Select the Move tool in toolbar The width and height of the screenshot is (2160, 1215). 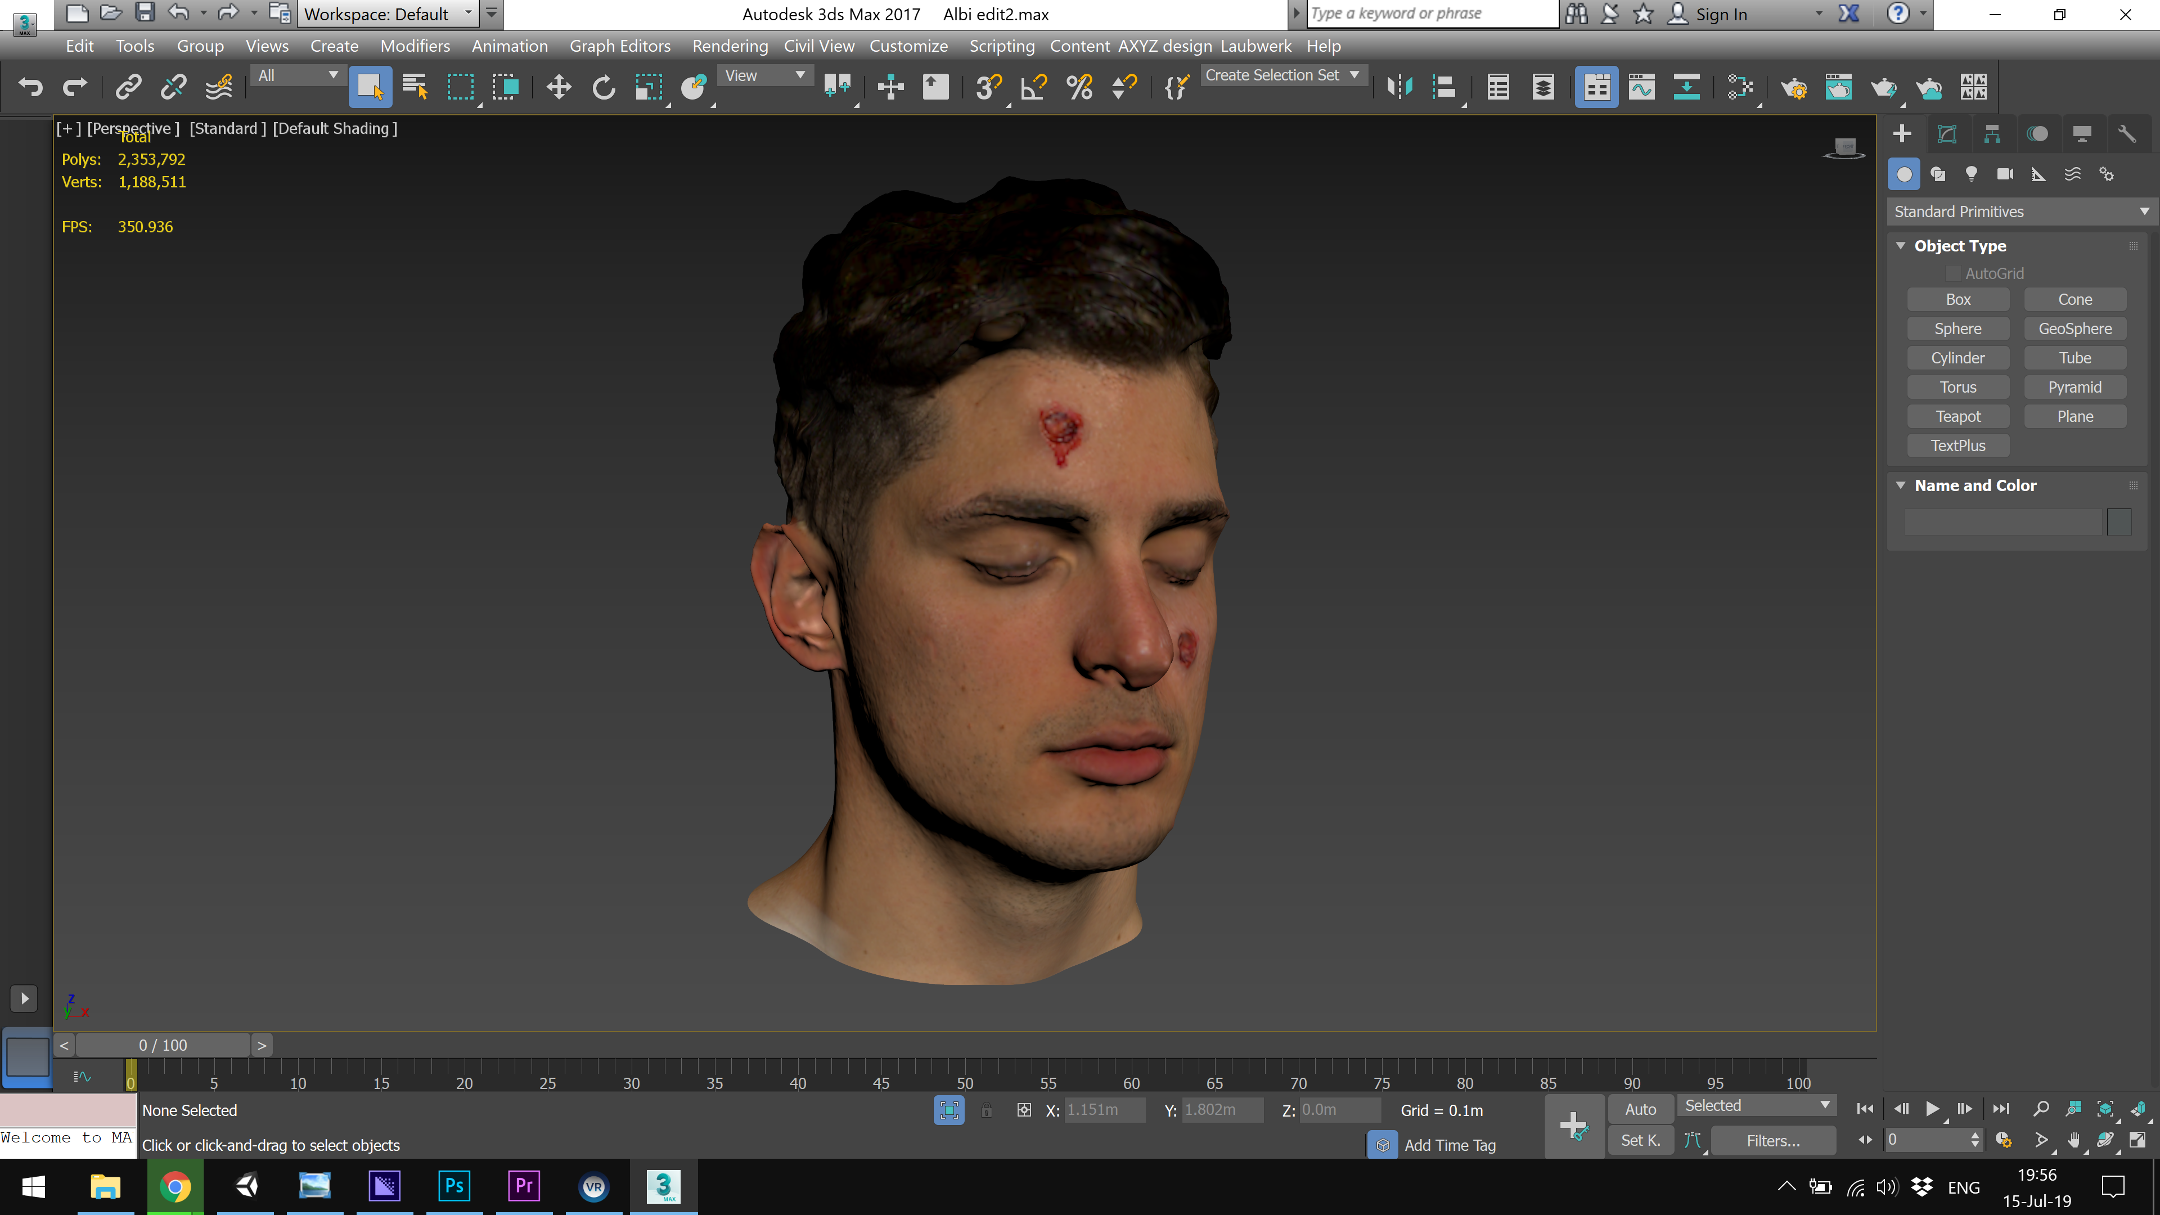(x=559, y=87)
